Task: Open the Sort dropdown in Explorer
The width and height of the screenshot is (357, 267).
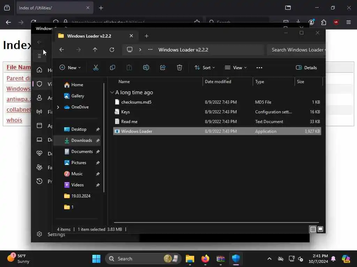Action: pyautogui.click(x=205, y=67)
